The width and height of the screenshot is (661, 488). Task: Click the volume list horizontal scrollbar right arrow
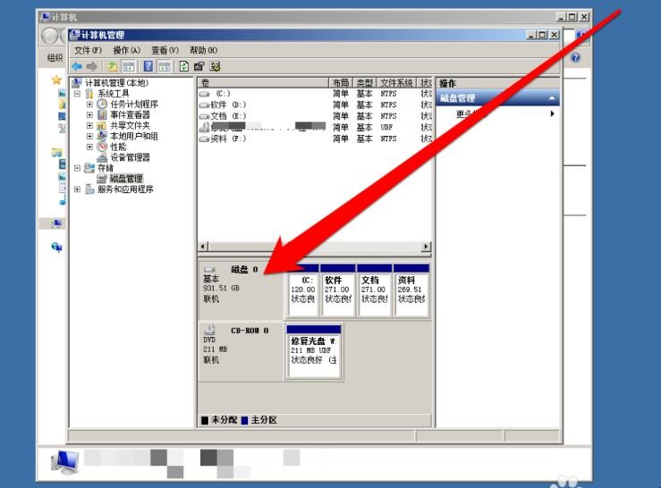pyautogui.click(x=426, y=247)
